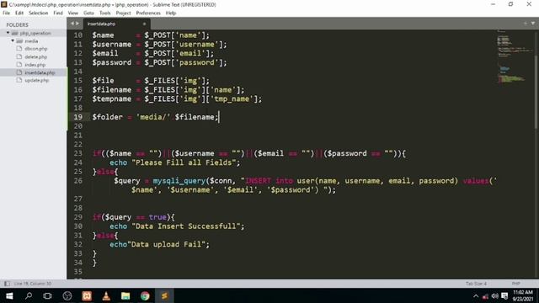539x303 pixels.
Task: Open the Windows Start menu
Action: pos(9,295)
